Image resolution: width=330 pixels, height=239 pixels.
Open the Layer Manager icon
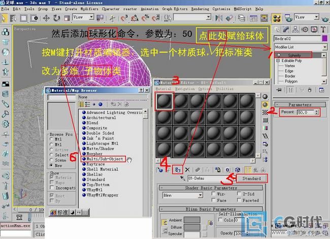point(242,18)
